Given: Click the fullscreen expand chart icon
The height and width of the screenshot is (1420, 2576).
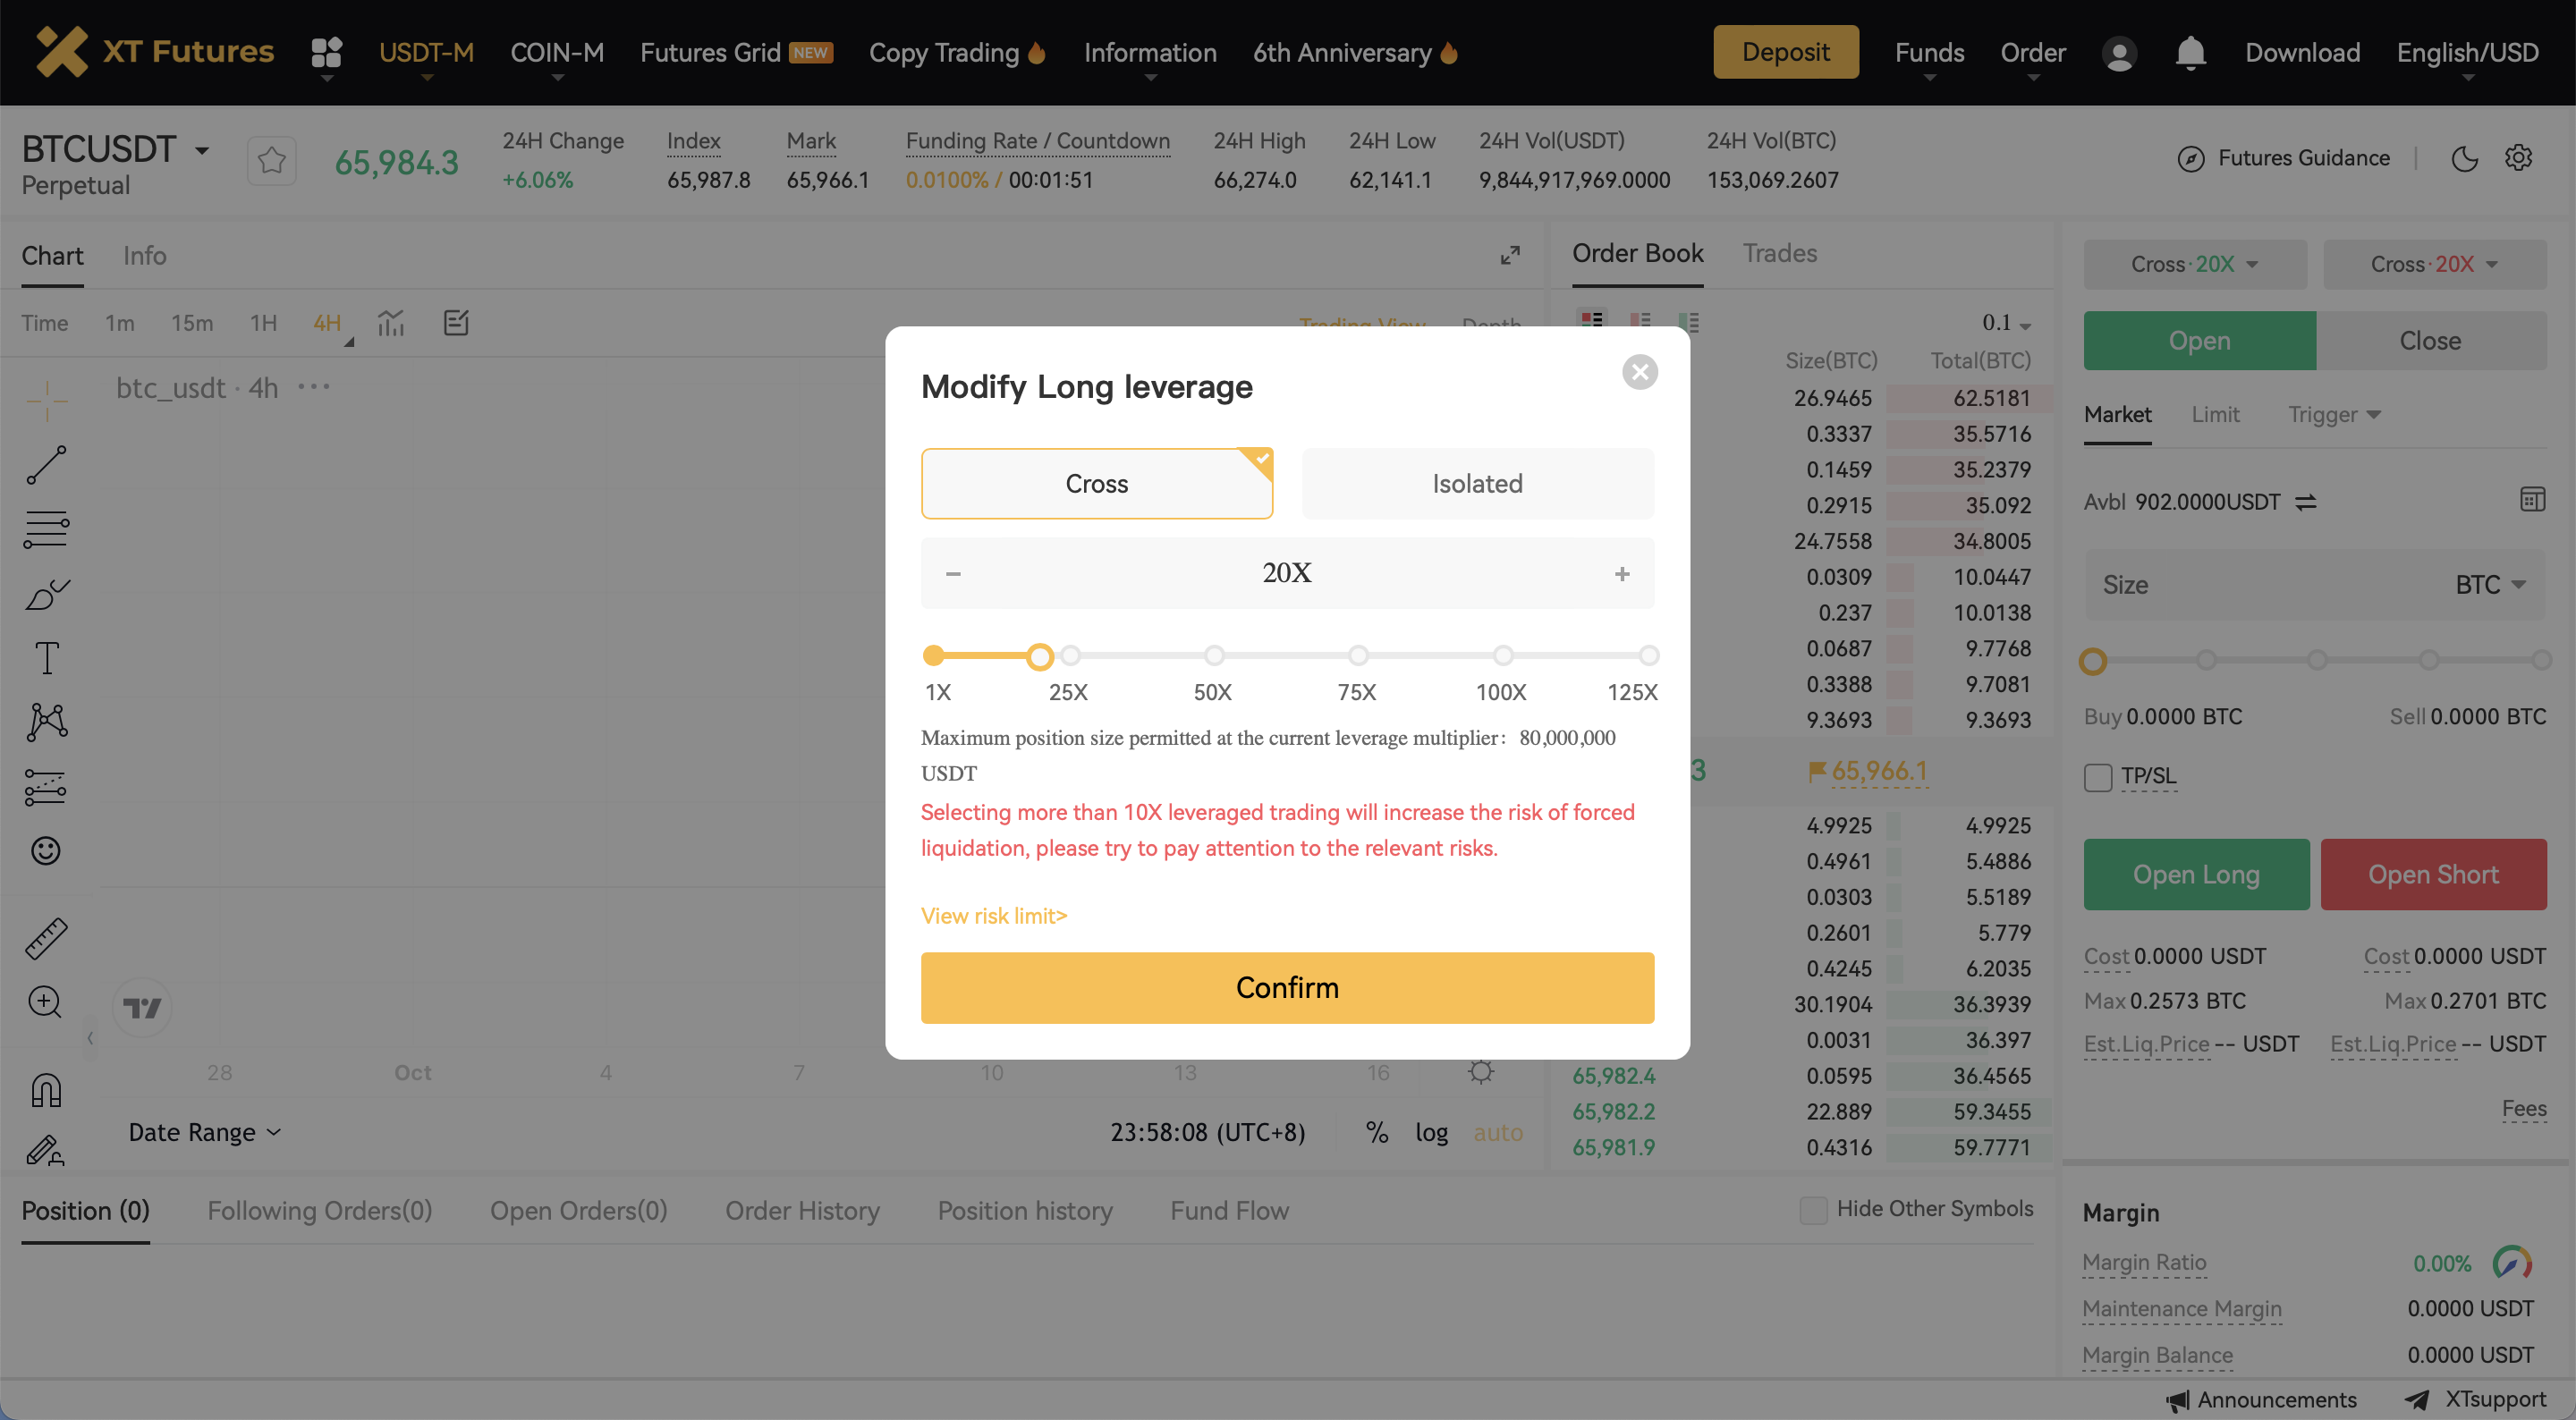Looking at the screenshot, I should (x=1509, y=255).
